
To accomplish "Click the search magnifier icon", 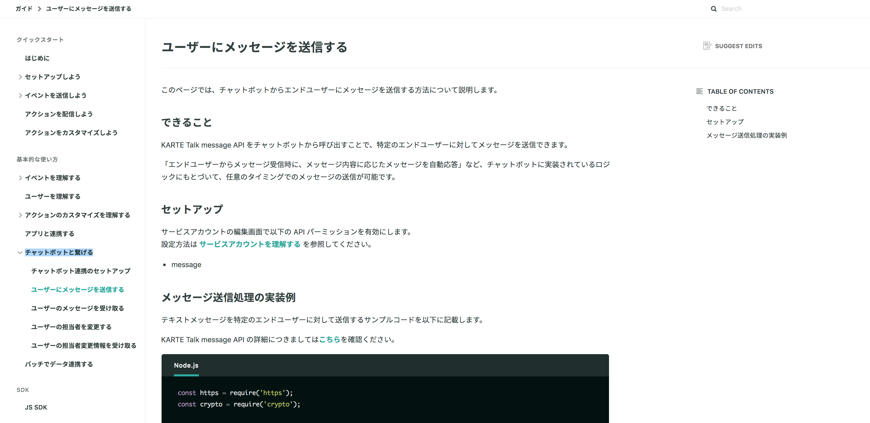I will click(x=713, y=9).
